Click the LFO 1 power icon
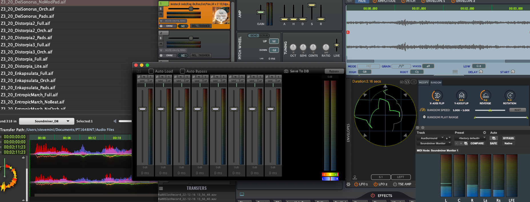The image size is (530, 202). [x=356, y=184]
